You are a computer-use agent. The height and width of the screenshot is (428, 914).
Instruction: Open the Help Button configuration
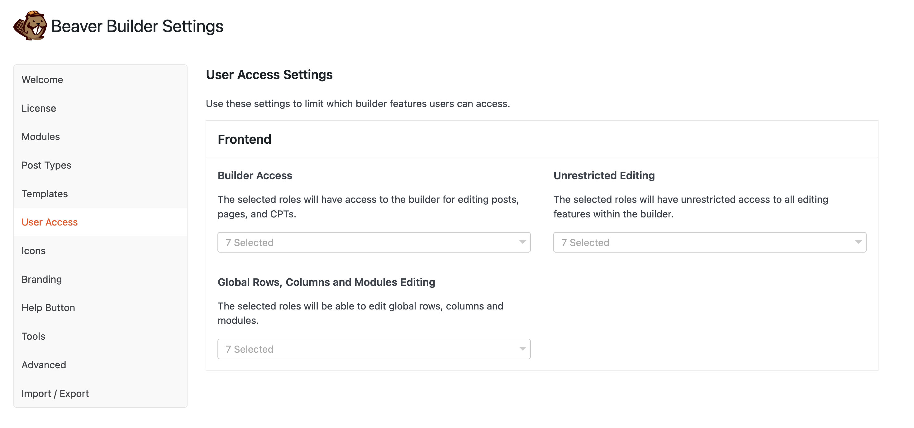tap(48, 308)
